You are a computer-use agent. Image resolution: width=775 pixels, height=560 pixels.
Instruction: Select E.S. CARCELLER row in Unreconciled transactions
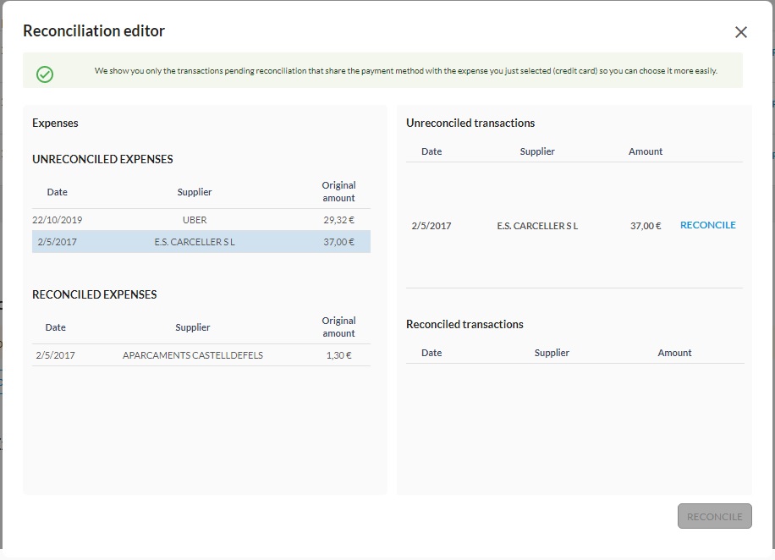click(537, 226)
